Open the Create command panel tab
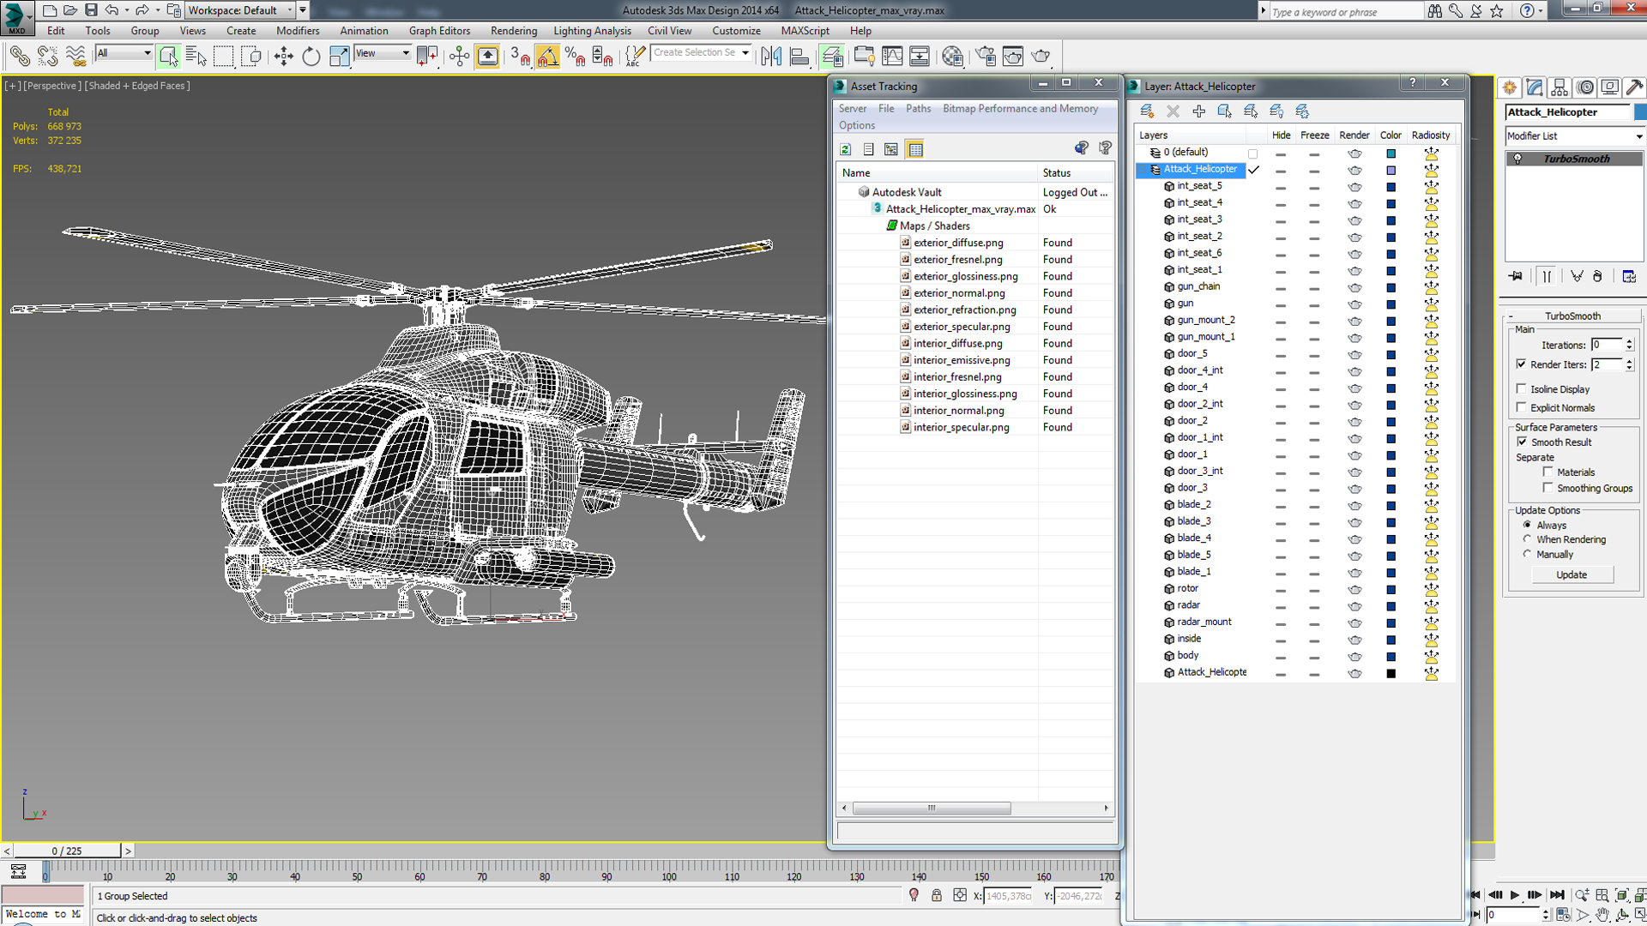The image size is (1647, 926). 1510,87
